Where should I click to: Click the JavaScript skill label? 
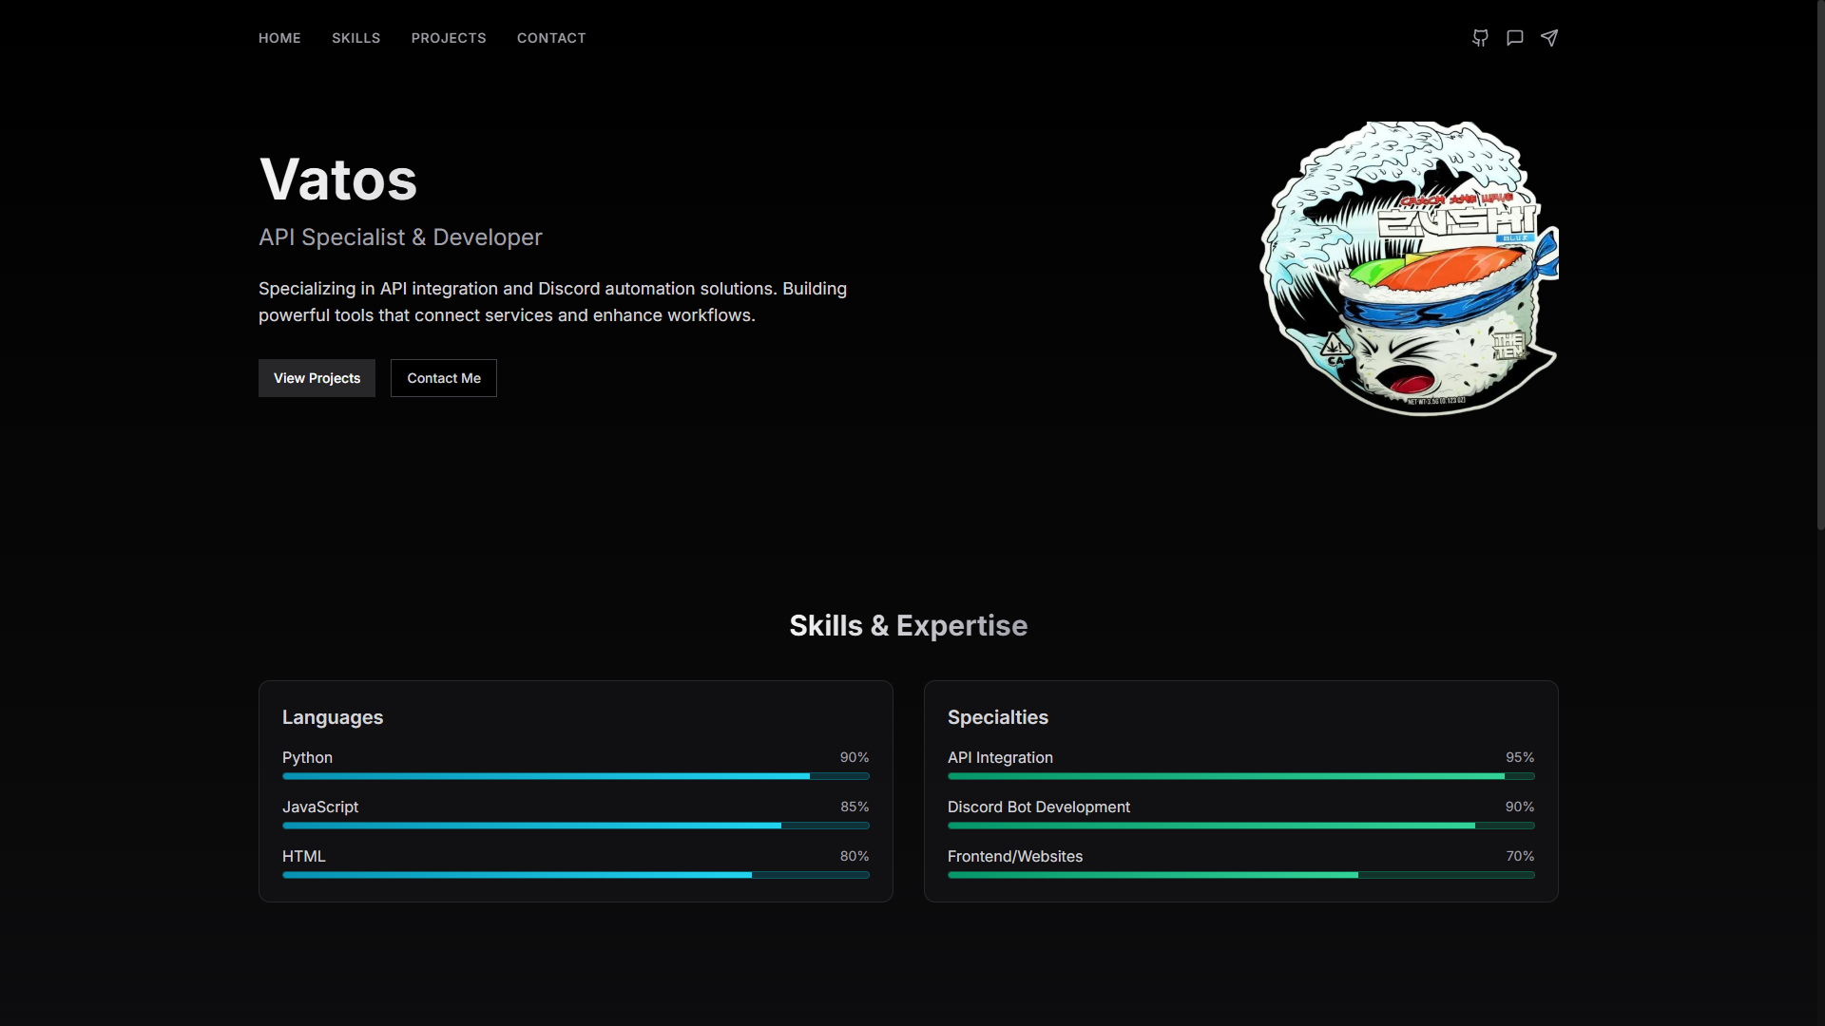pos(320,807)
